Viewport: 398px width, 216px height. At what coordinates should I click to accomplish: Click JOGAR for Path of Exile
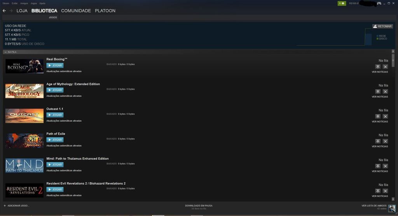(55, 140)
